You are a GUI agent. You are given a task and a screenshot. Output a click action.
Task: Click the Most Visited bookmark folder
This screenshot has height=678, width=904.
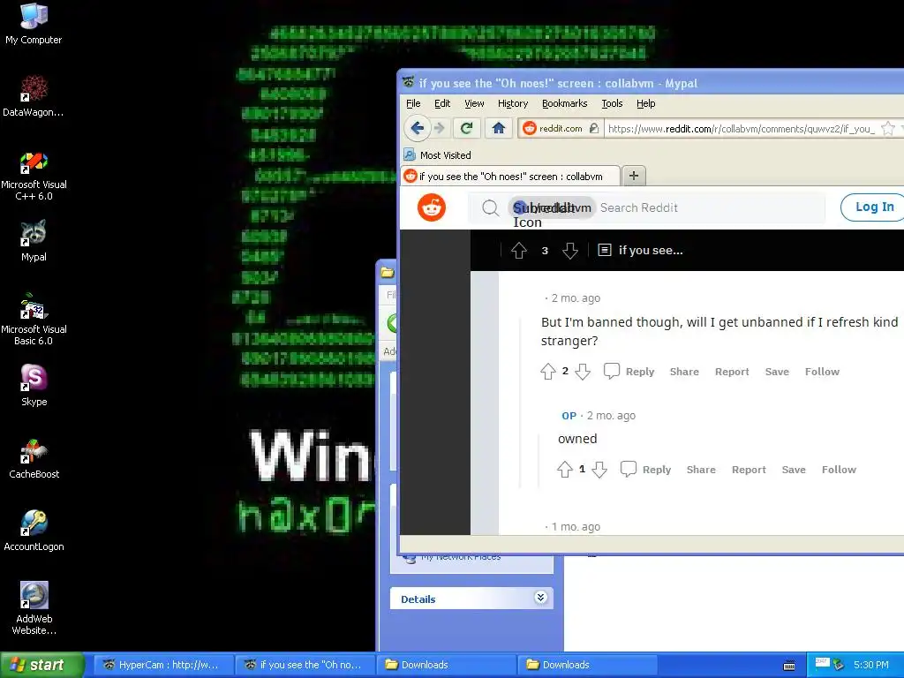pyautogui.click(x=438, y=154)
